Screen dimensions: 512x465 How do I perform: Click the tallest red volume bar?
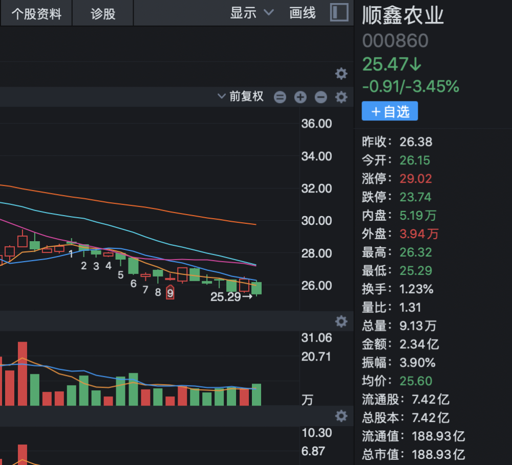click(x=22, y=373)
